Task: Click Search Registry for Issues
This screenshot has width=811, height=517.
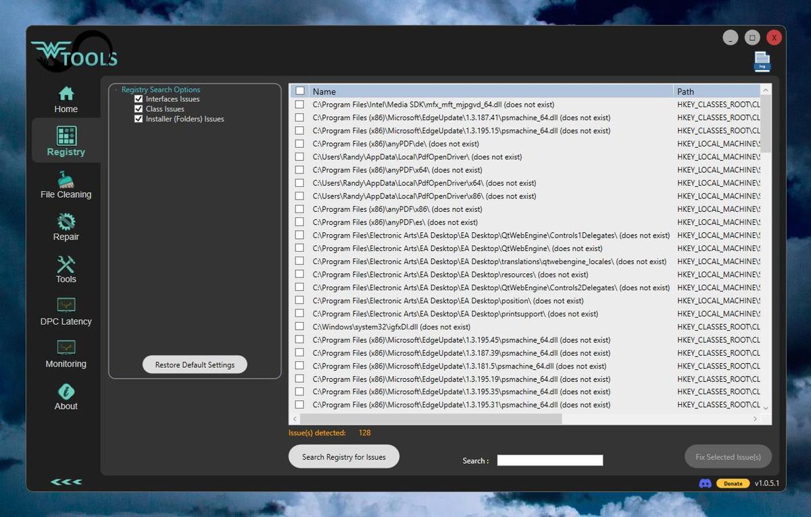Action: click(x=344, y=457)
